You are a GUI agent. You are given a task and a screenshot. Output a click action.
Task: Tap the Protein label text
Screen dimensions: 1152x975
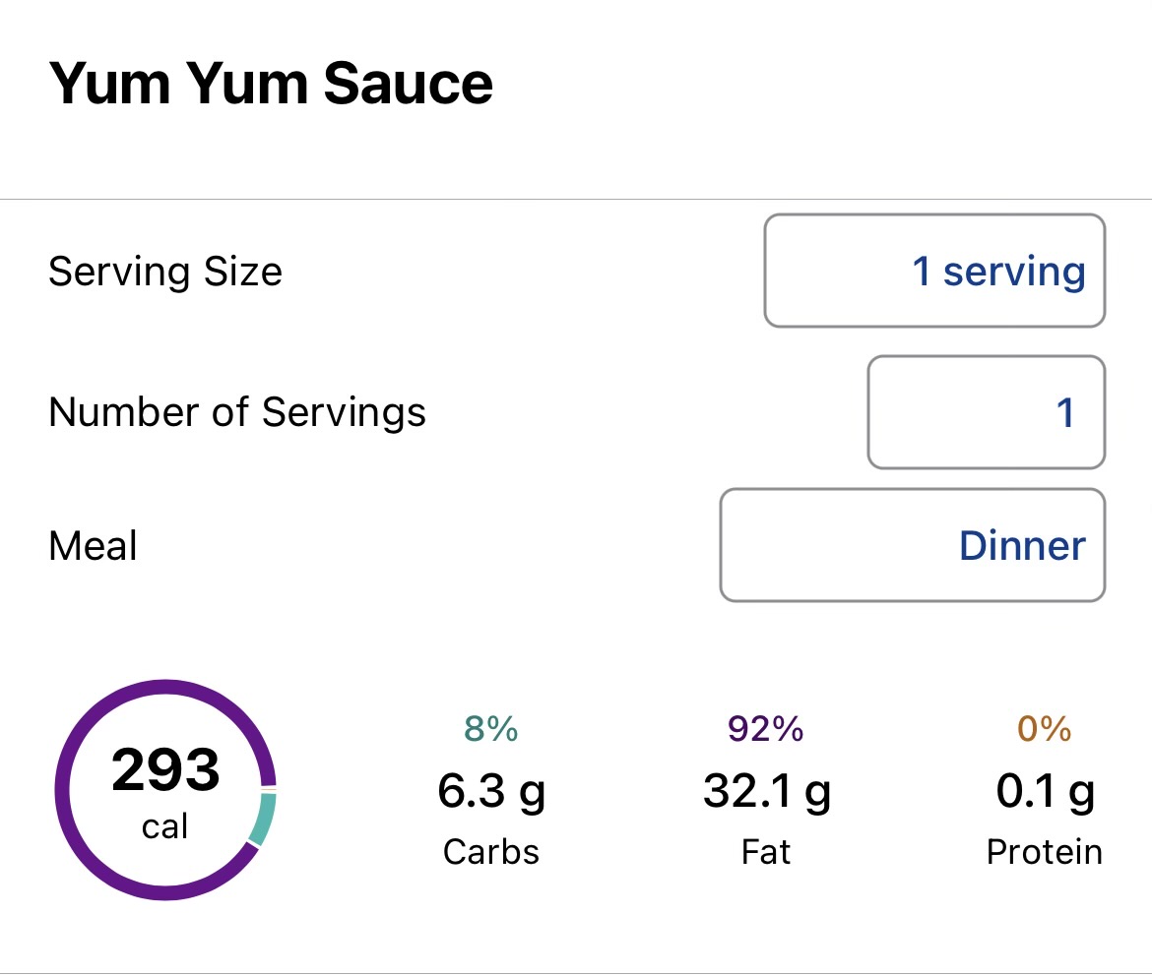click(1044, 851)
